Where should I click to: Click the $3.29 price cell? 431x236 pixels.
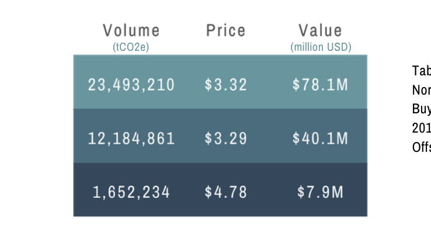(225, 138)
